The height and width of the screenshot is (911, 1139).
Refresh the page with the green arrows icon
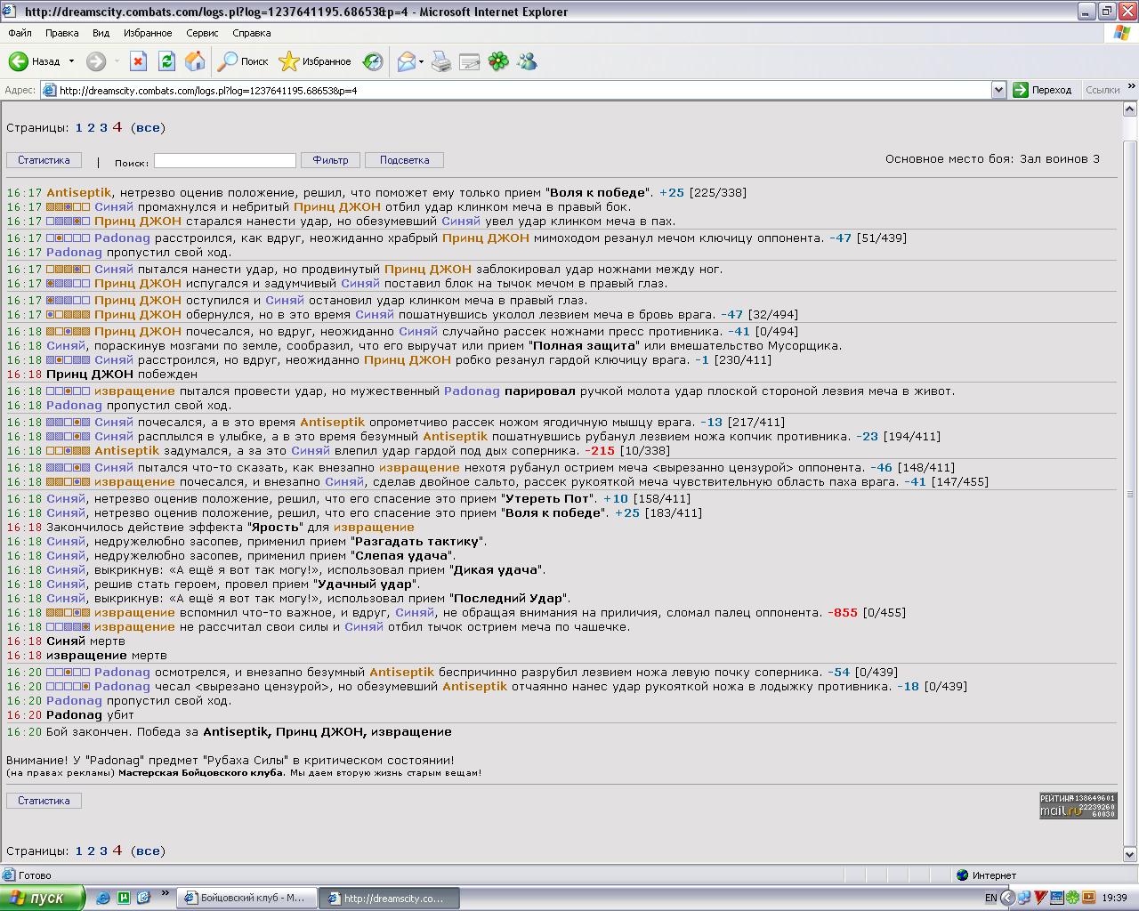[166, 61]
